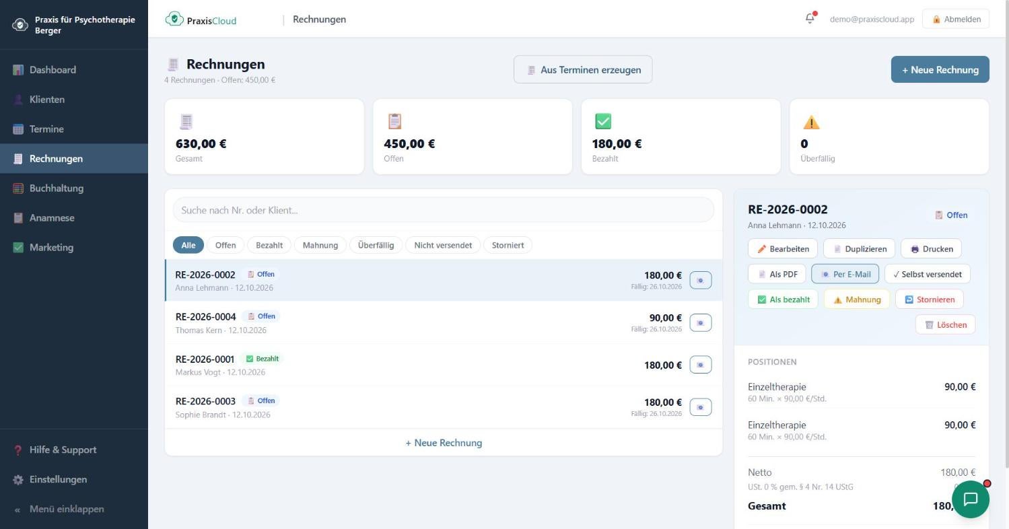Open Buchhaltung section
The image size is (1009, 529).
[74, 188]
